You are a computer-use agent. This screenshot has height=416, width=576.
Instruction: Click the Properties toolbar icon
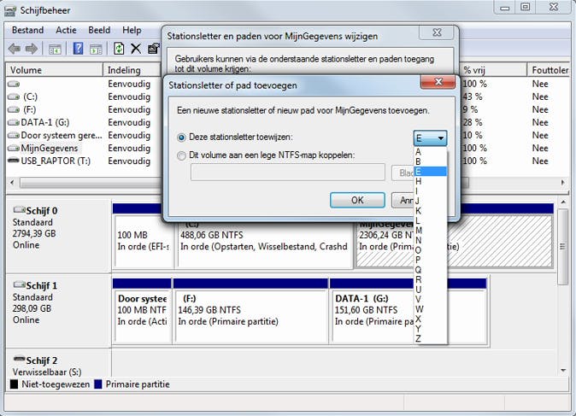[154, 49]
